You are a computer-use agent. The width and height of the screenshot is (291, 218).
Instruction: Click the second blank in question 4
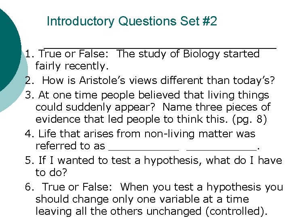point(221,147)
